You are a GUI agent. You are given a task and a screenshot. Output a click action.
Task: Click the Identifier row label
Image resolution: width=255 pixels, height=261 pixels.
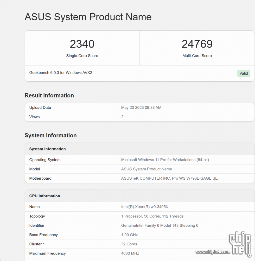37,226
